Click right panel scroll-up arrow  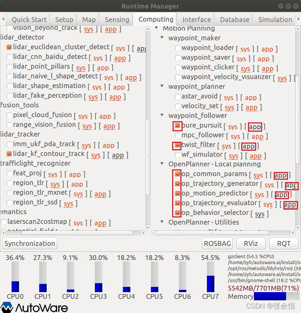298,29
